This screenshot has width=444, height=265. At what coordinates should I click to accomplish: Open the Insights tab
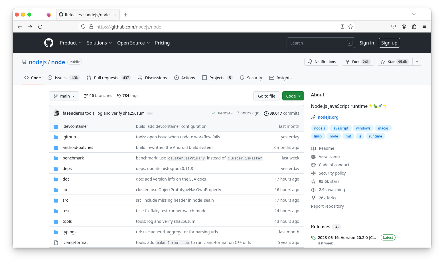[280, 78]
